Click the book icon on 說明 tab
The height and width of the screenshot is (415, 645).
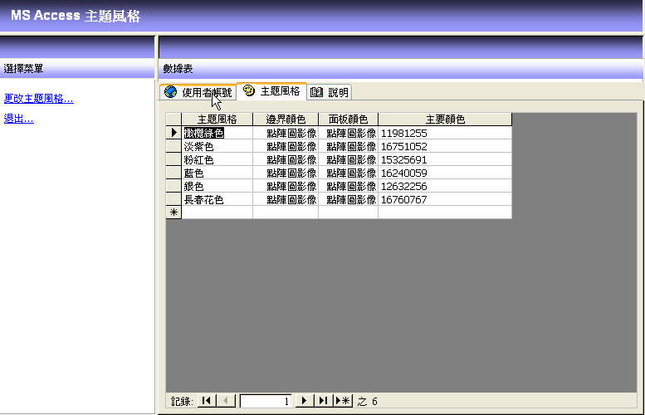pos(316,92)
